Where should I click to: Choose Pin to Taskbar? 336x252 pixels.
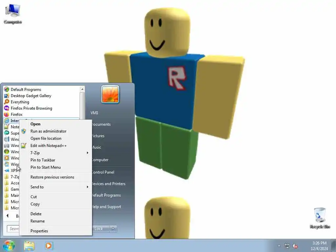click(x=55, y=160)
